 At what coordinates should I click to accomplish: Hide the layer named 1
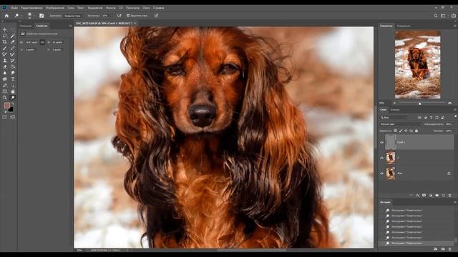click(381, 158)
